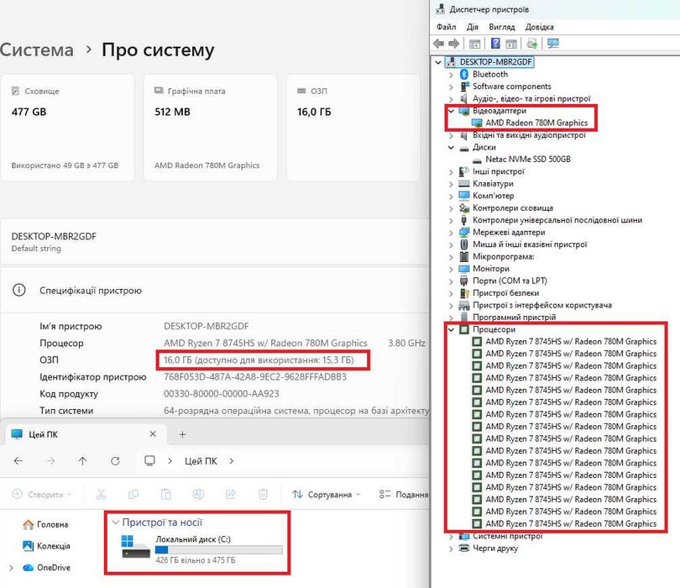
Task: Open the Help icon in Device Manager toolbar
Action: (495, 44)
